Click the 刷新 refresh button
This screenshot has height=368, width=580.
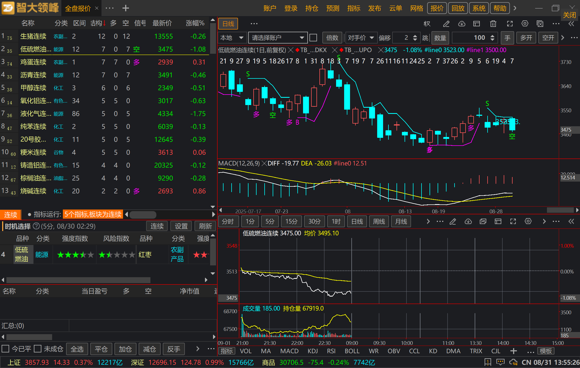pyautogui.click(x=205, y=226)
